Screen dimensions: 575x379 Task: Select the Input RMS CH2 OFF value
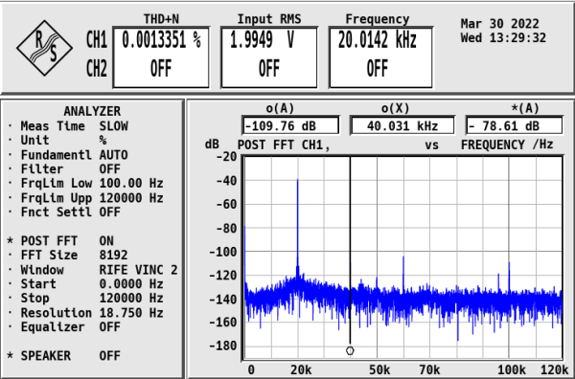pos(269,69)
